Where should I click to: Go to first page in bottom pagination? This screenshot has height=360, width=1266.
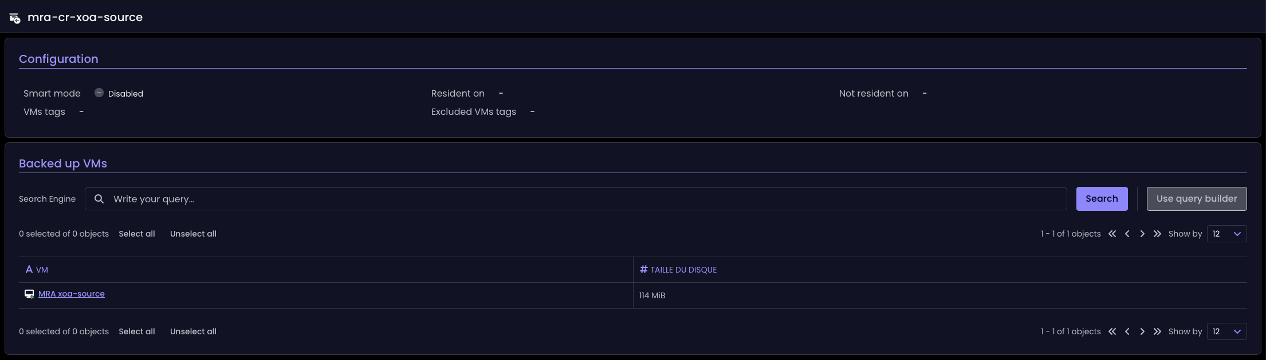pyautogui.click(x=1112, y=331)
